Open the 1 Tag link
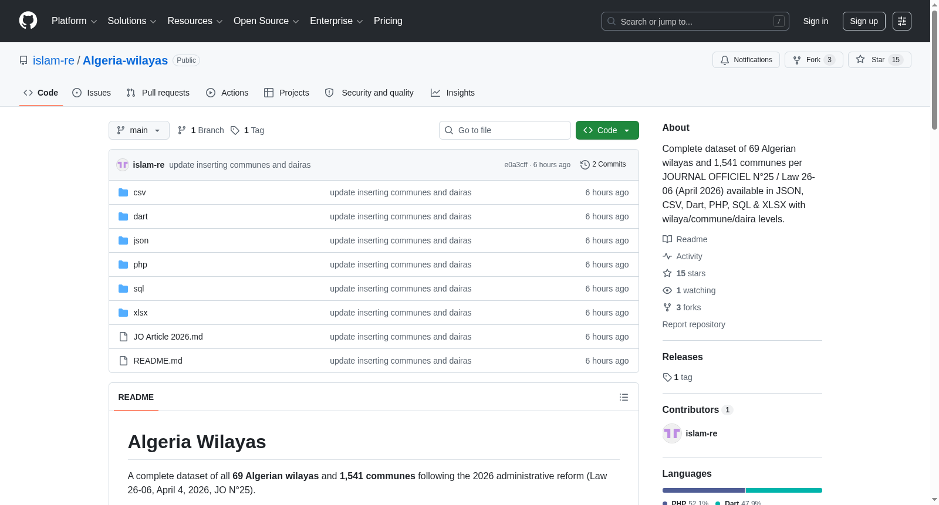Viewport: 939px width, 505px height. pyautogui.click(x=248, y=130)
